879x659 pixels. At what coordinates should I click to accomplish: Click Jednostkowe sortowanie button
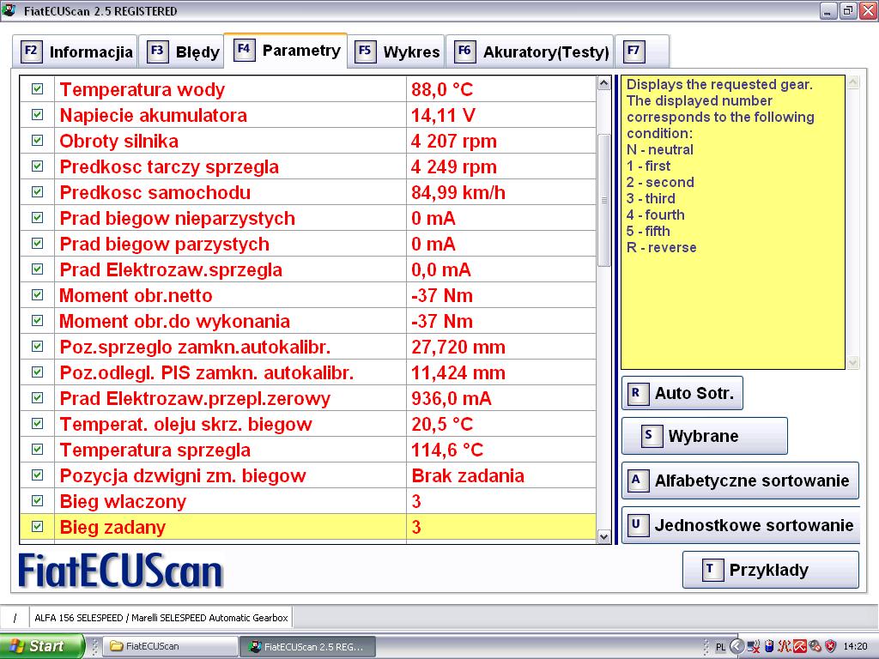[x=741, y=525]
